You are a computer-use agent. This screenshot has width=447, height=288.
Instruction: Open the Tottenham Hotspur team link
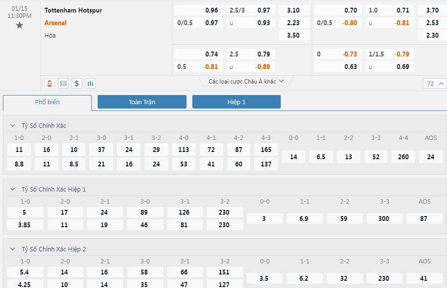(x=73, y=10)
